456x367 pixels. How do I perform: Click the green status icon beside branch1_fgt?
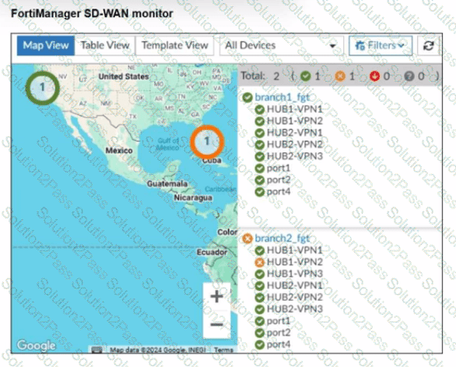tap(247, 98)
